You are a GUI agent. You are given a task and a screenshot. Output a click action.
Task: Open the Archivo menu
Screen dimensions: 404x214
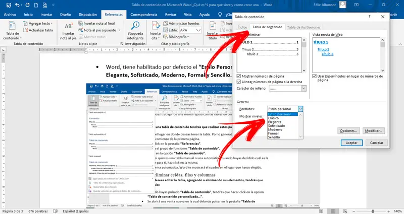pyautogui.click(x=10, y=15)
